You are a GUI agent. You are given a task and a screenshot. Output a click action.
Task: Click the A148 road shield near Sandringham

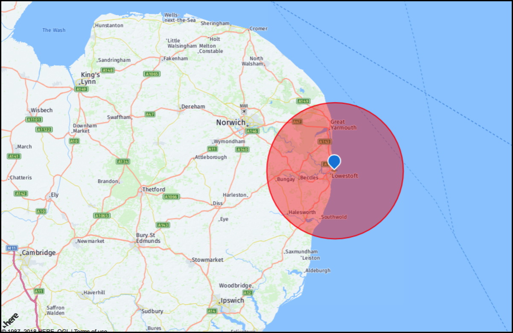[x=108, y=70]
